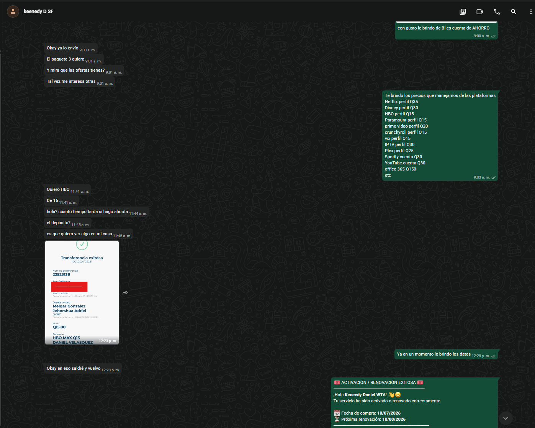Select message 'Tal vez me interesa otras'
This screenshot has width=535, height=428.
tap(80, 82)
